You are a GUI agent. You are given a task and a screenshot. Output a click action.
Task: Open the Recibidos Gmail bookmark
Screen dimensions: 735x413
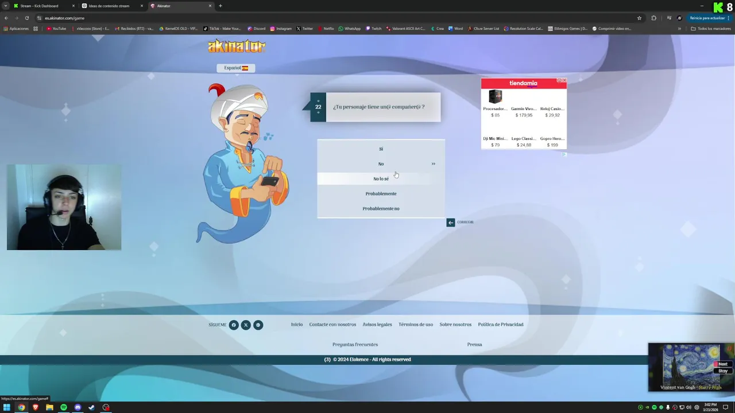coord(134,29)
